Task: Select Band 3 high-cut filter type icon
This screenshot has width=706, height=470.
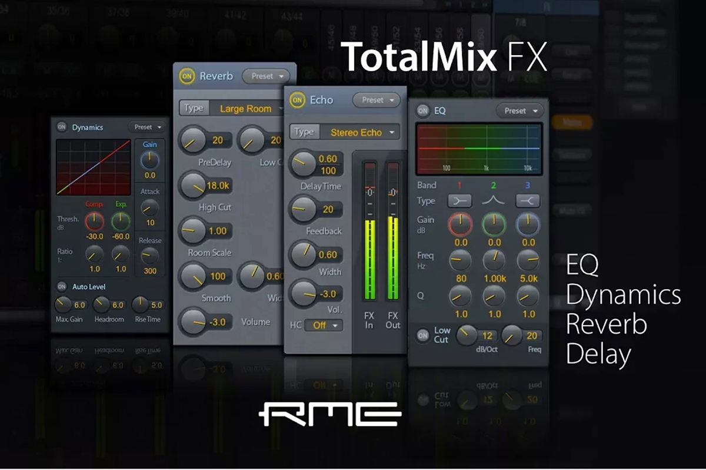Action: (x=528, y=200)
